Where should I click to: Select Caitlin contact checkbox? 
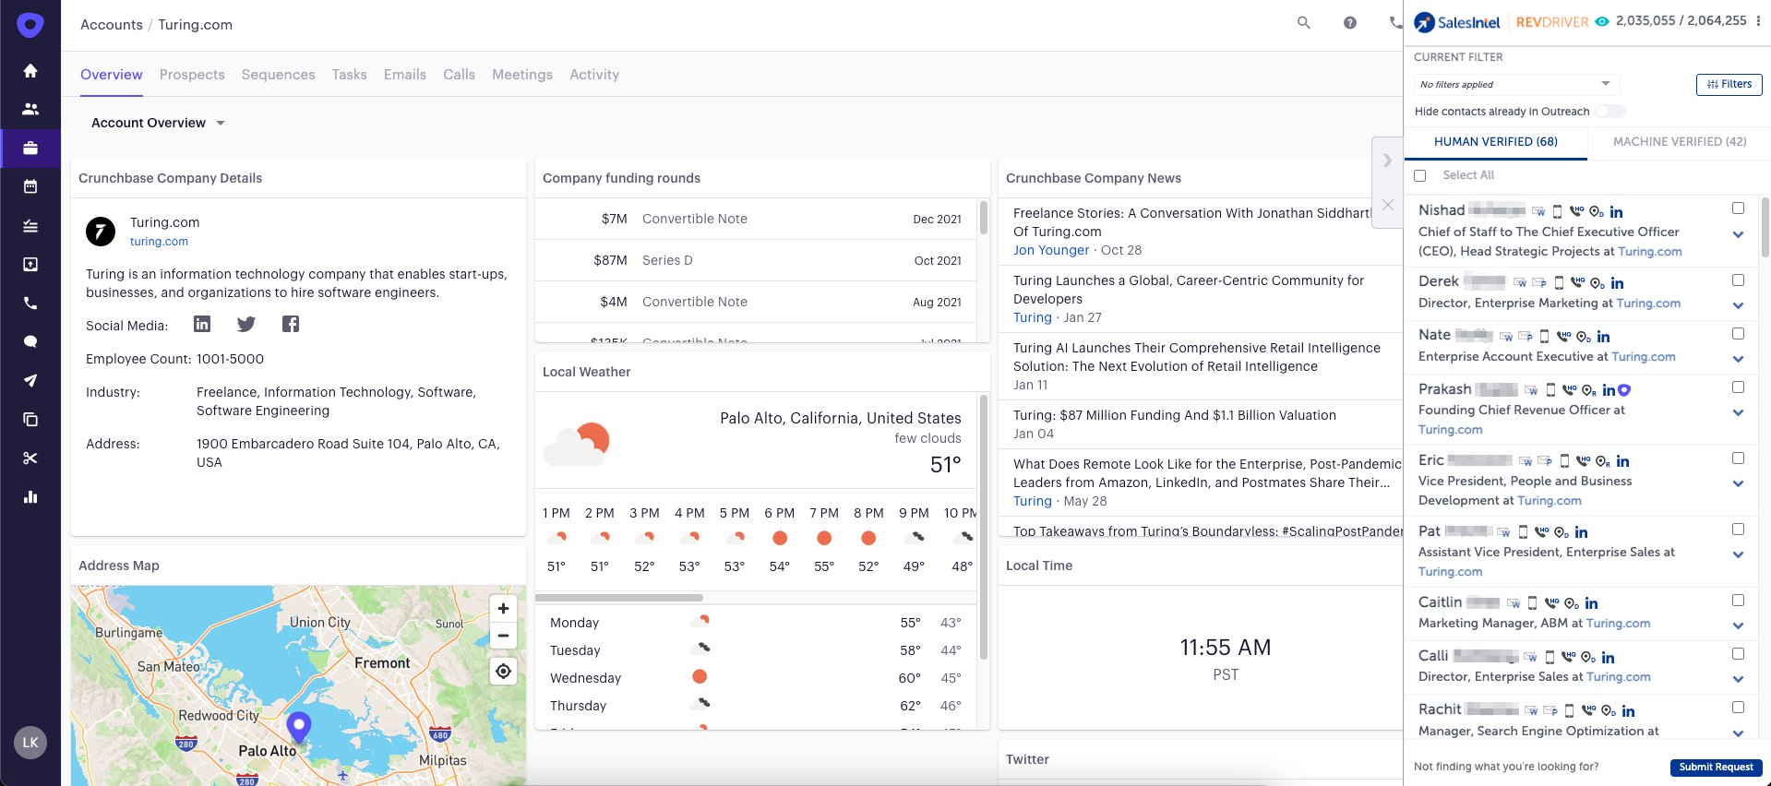click(1738, 600)
